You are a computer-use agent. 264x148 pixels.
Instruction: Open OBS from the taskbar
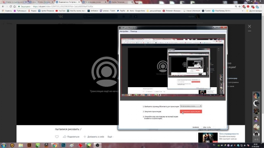(x=97, y=145)
